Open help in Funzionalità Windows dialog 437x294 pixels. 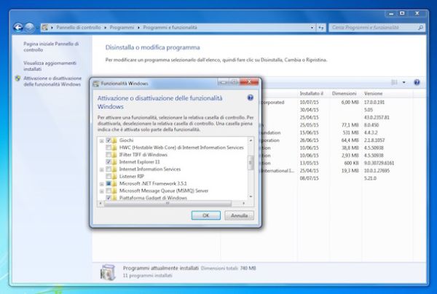coord(250,97)
